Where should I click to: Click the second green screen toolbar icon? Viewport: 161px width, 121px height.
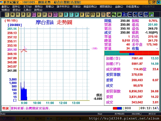119,15
